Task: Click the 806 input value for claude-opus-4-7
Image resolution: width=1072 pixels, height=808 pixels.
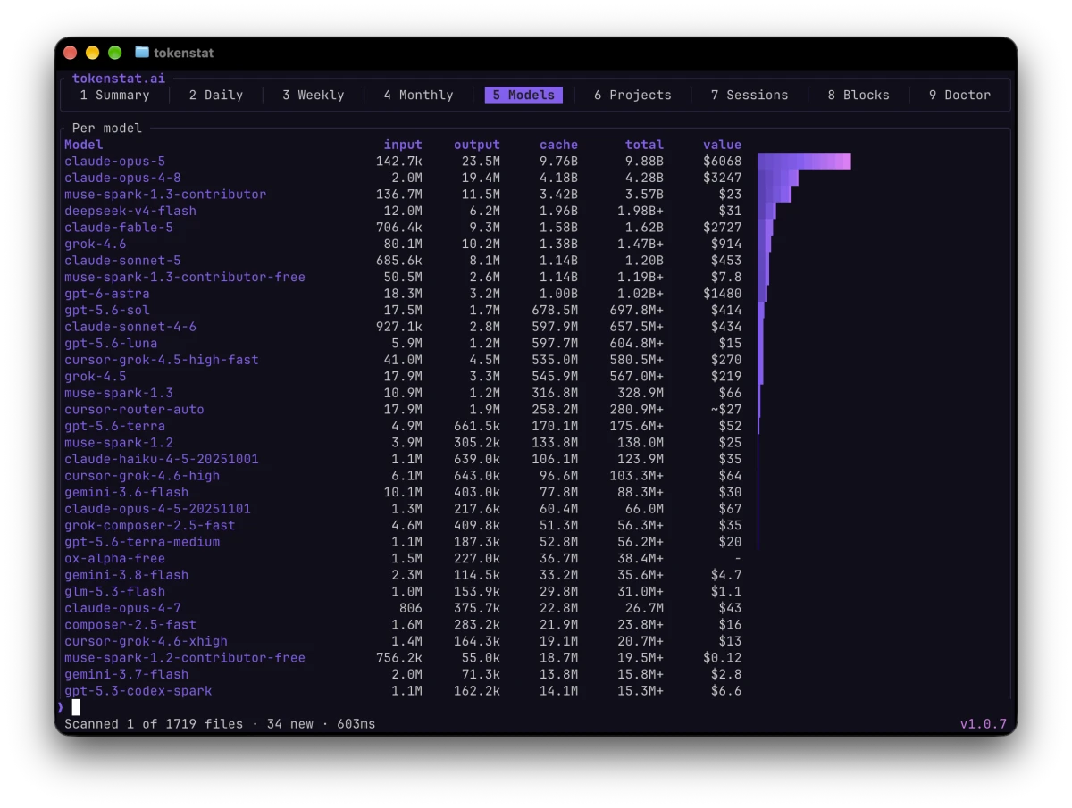Action: [411, 608]
